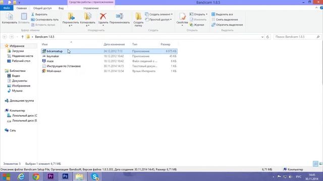Click Скопировать путь in ribbon
The width and height of the screenshot is (323, 181).
pyautogui.click(x=45, y=20)
